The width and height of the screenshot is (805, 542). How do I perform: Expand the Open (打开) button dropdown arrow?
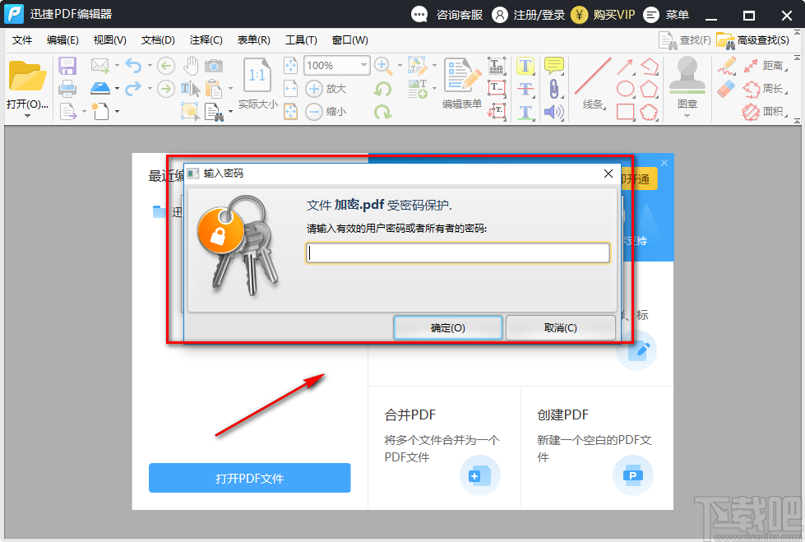[x=27, y=116]
